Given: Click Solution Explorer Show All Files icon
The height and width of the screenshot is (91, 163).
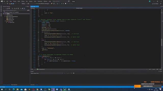Looking at the screenshot, I should (x=18, y=8).
